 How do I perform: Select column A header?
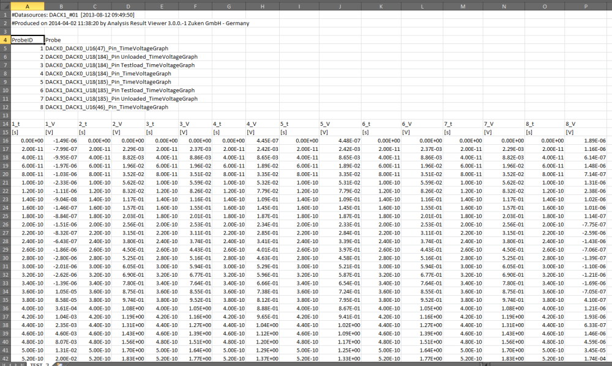coord(28,6)
